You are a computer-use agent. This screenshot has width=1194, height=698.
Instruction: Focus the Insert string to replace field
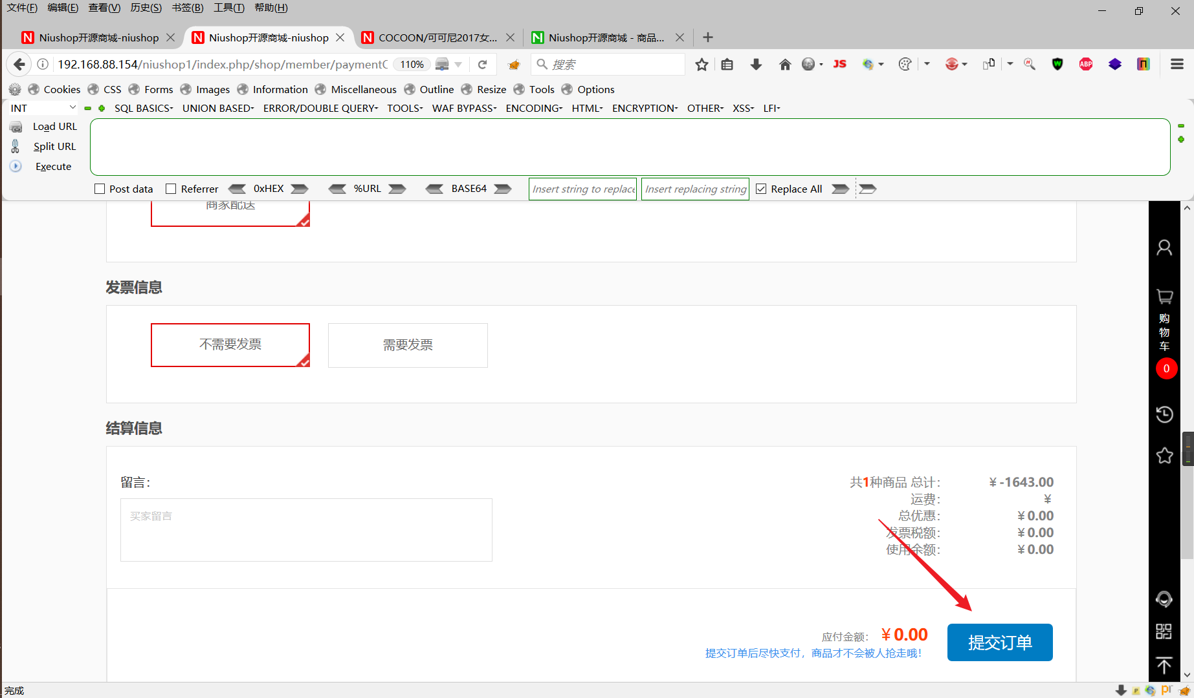click(583, 189)
